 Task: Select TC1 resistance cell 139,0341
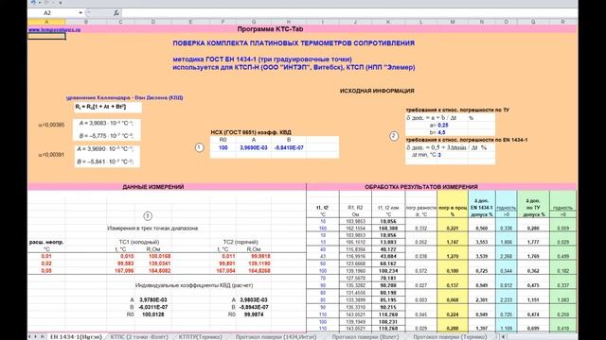coord(159,263)
